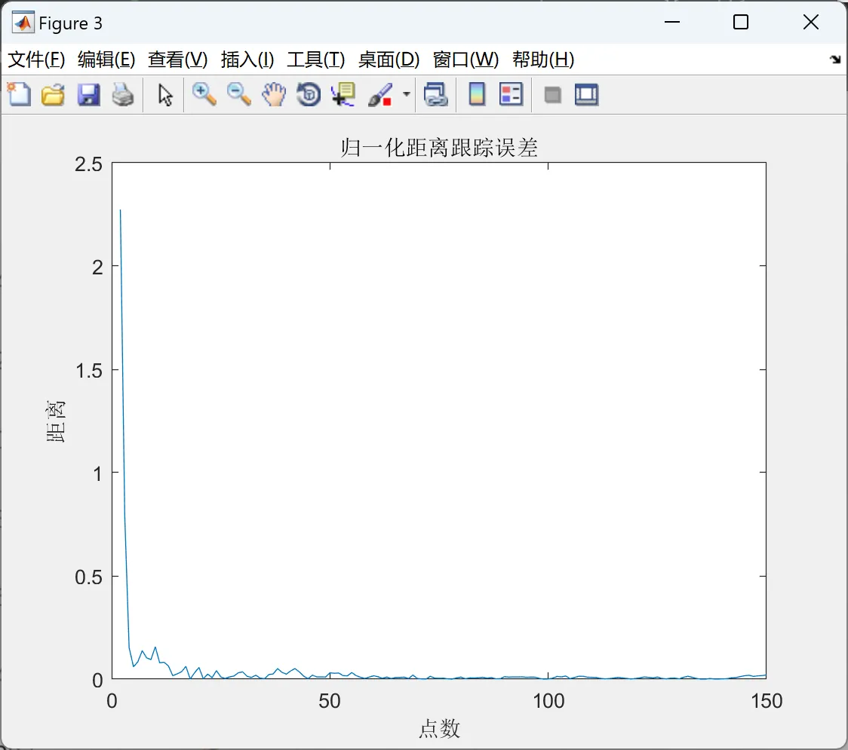
Task: Click the y-axis tick label 1.5
Action: pyautogui.click(x=89, y=371)
